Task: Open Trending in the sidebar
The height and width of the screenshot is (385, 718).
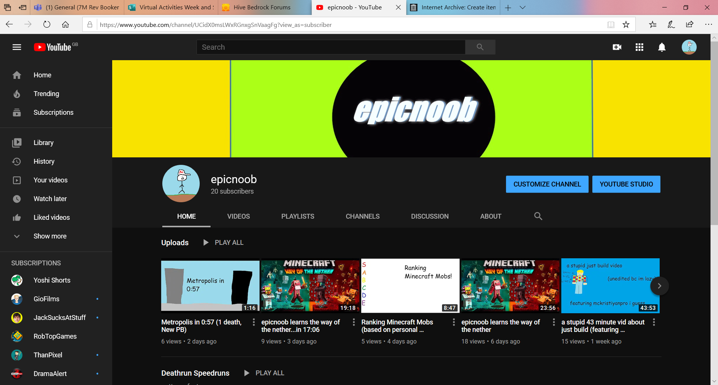Action: point(56,94)
